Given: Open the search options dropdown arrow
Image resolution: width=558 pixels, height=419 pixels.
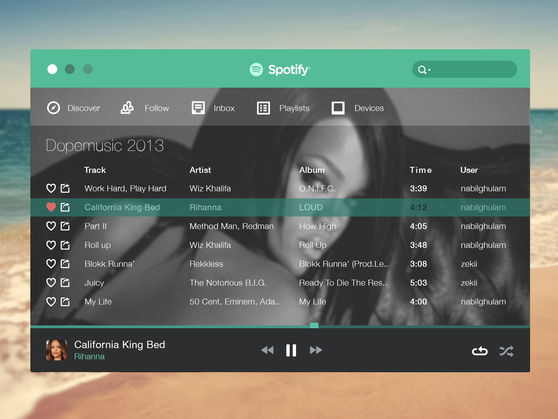Looking at the screenshot, I should pyautogui.click(x=430, y=69).
